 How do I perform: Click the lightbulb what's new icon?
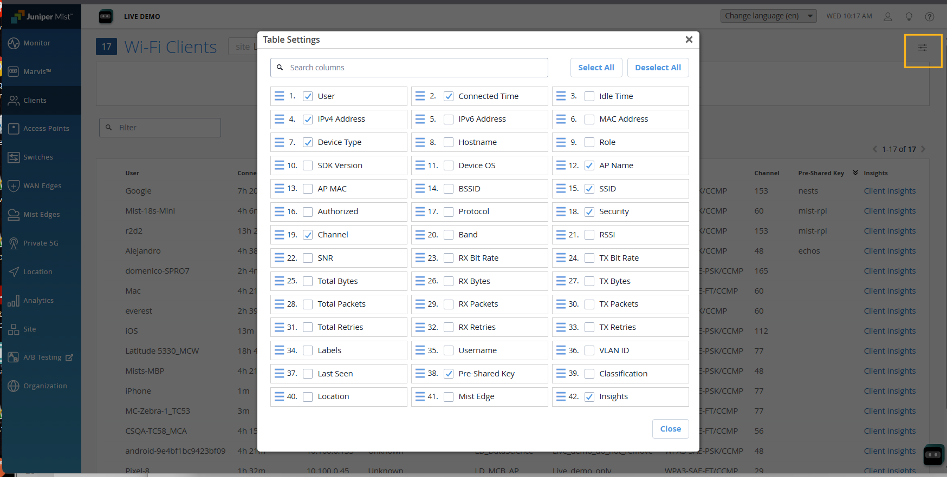tap(909, 17)
